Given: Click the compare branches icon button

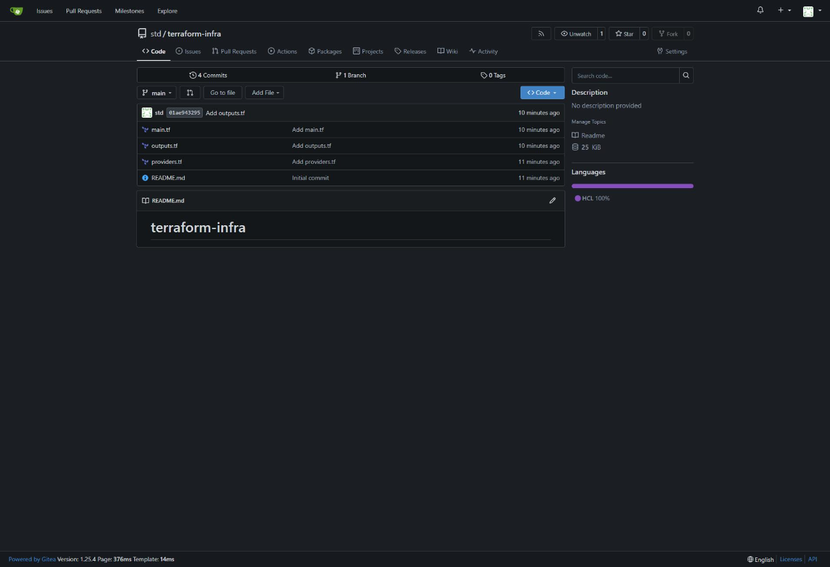Looking at the screenshot, I should click(190, 93).
